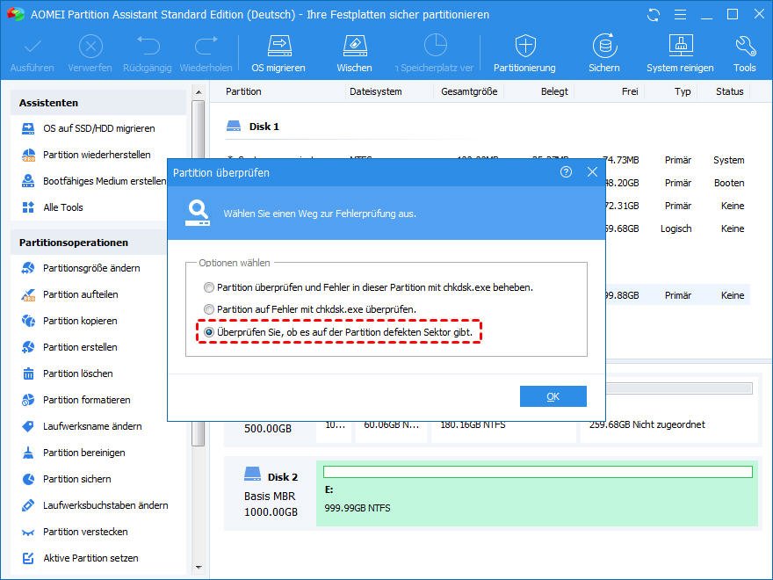Choose Aktive Partition setzen operation

click(x=80, y=558)
